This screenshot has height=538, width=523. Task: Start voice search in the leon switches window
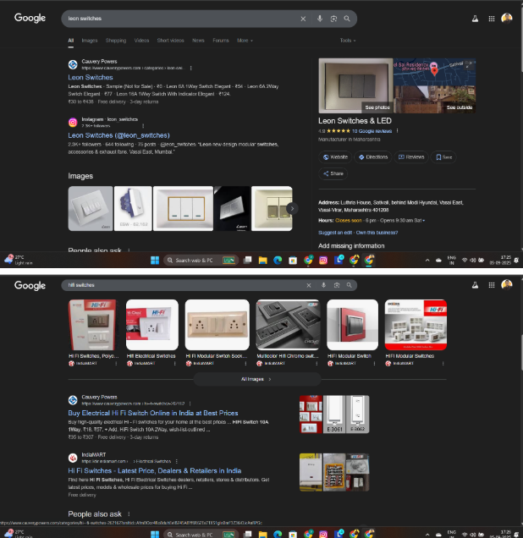point(320,19)
